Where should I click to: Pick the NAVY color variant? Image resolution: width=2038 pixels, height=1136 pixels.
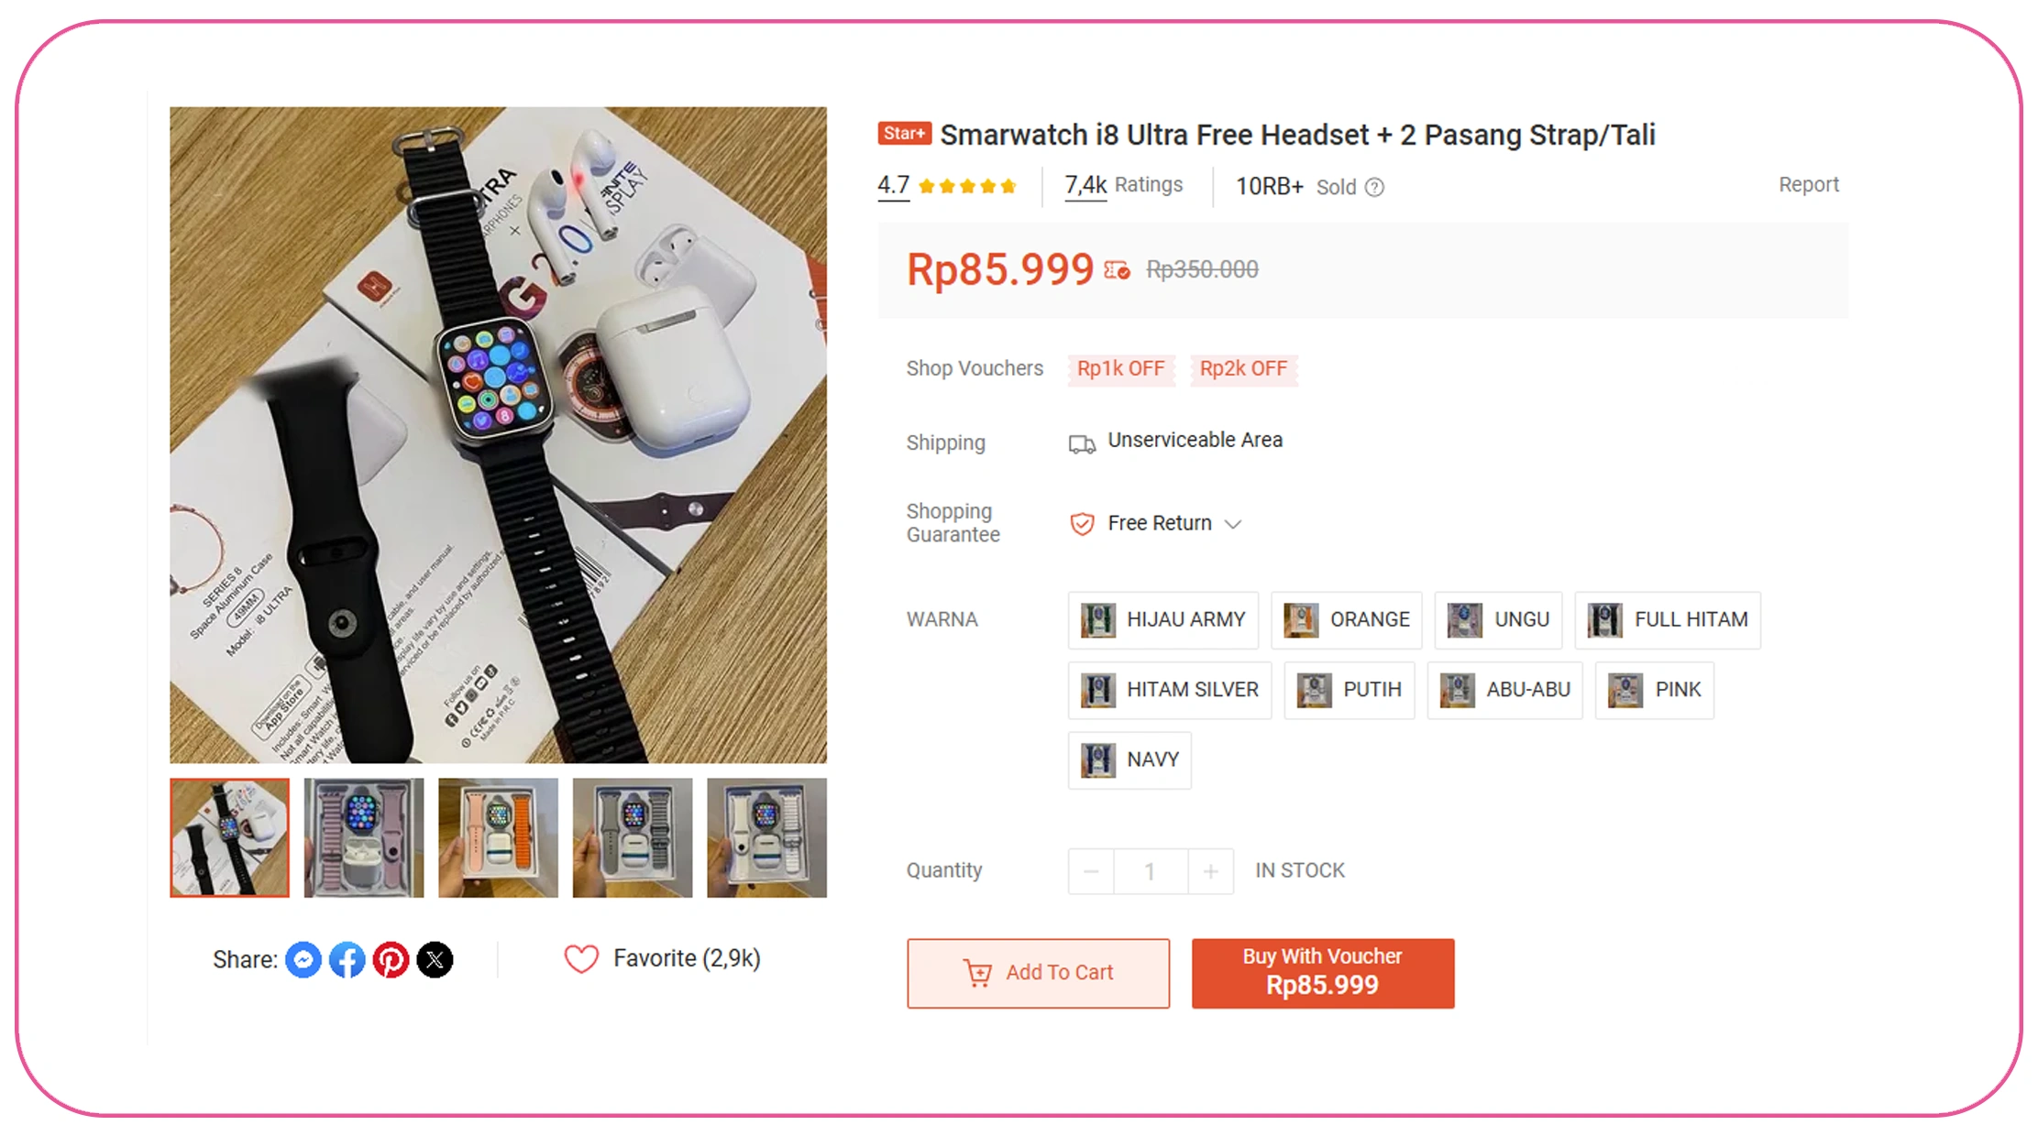click(1129, 759)
